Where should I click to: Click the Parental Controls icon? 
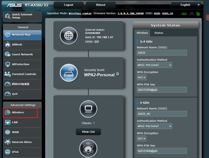7,74
